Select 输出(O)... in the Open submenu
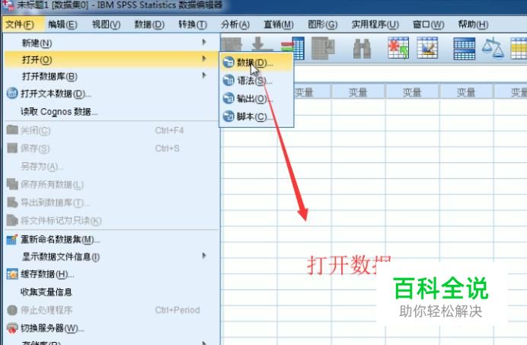 [257, 98]
